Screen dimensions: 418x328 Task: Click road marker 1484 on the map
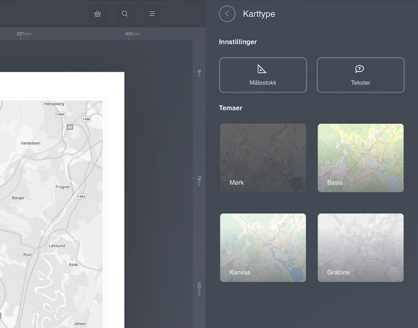coord(60,114)
